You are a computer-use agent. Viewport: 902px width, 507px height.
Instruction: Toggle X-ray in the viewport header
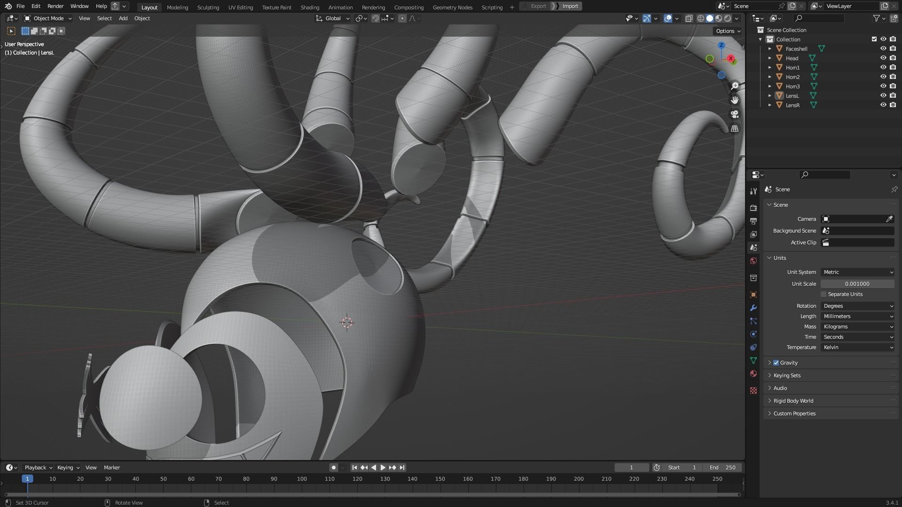tap(689, 18)
